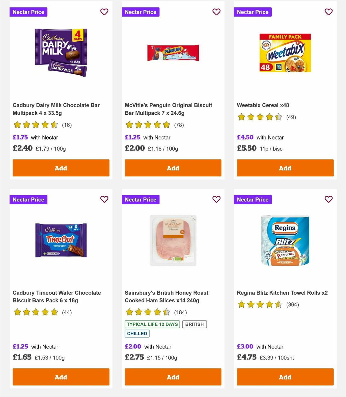Click the heart icon on Weetabix Cereal

point(328,12)
